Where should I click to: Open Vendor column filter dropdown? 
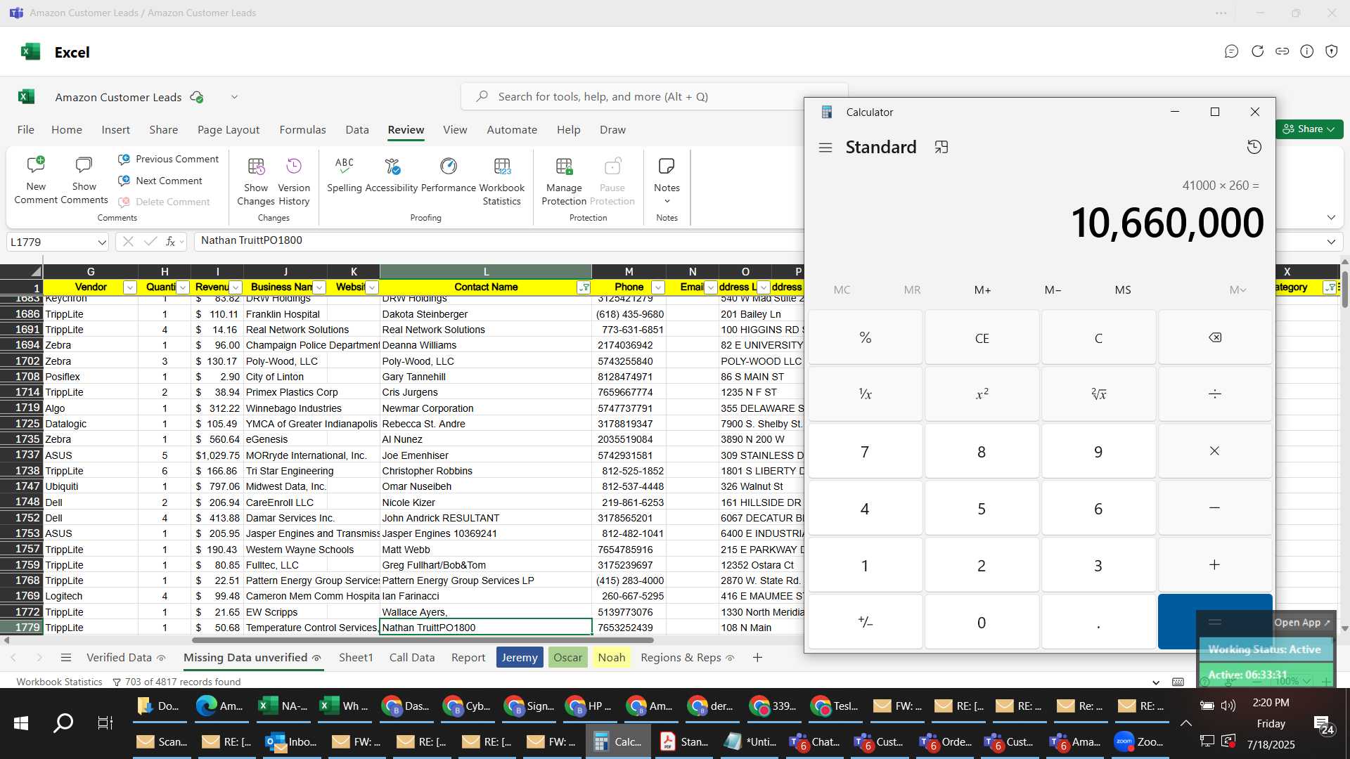point(129,287)
